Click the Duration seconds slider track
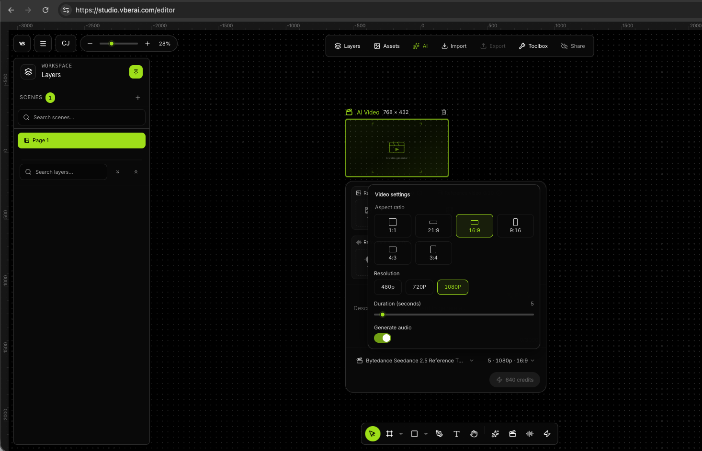This screenshot has width=702, height=451. (454, 315)
